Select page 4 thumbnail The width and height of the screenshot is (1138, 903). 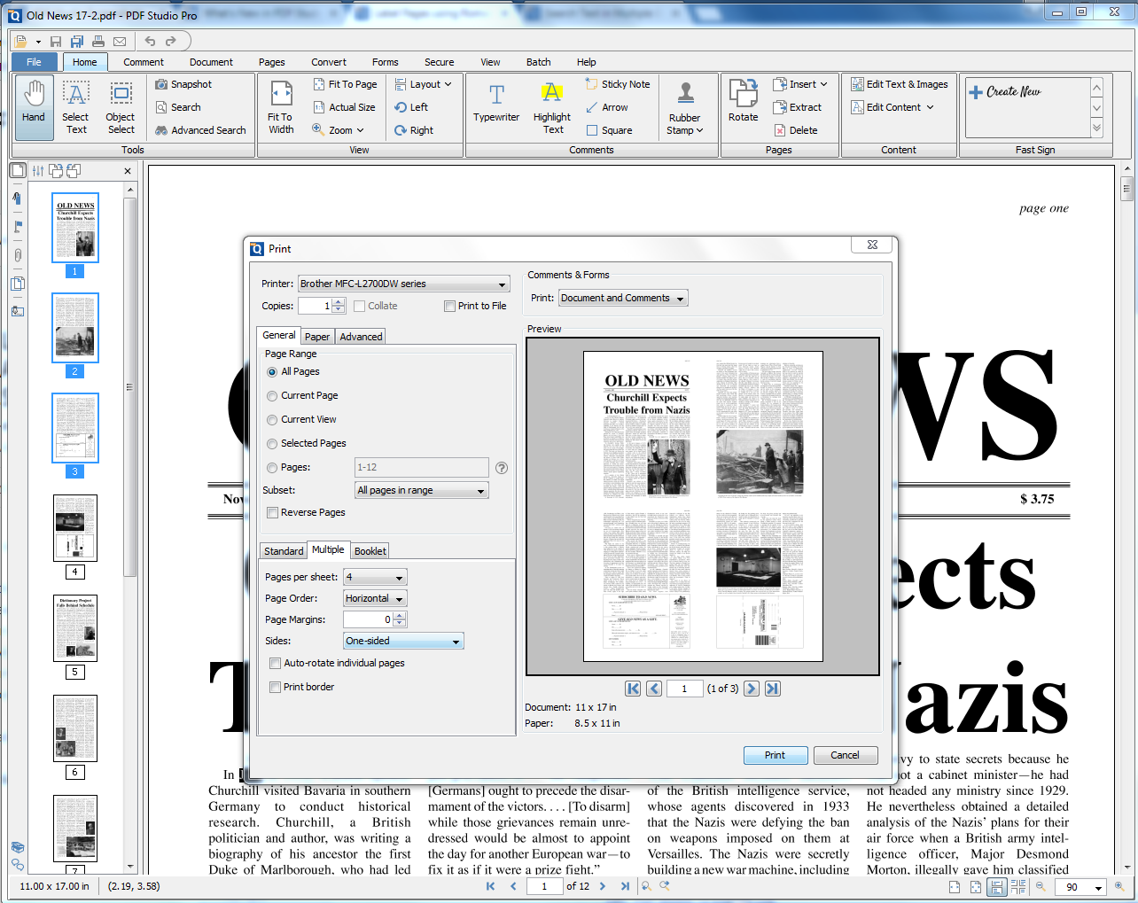[x=75, y=528]
